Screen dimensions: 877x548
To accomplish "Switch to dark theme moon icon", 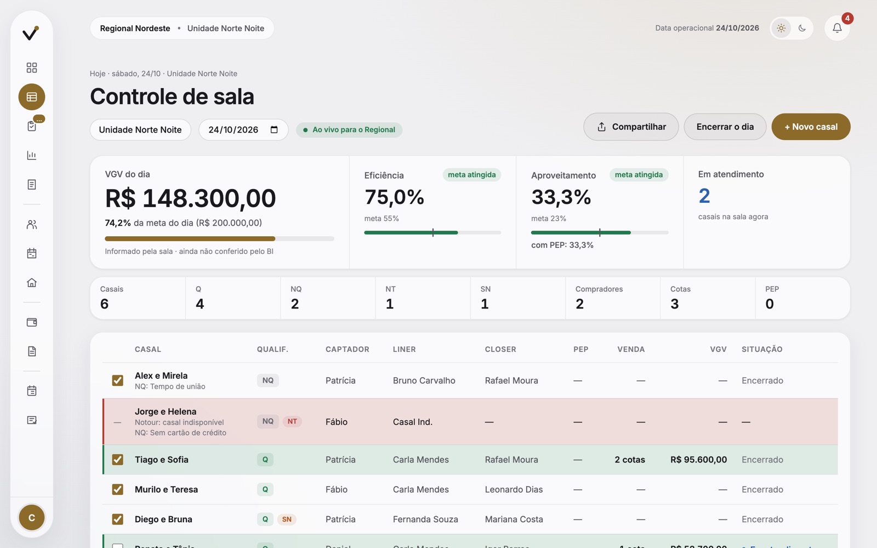I will 802,28.
